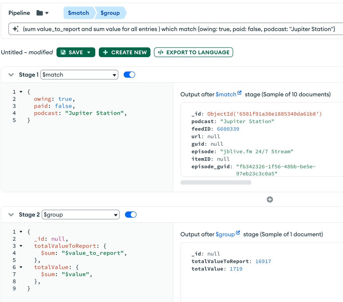The image size is (343, 302).
Task: Click 'podcast: "Jupiter Station"' in $match editor
Action: 80,113
